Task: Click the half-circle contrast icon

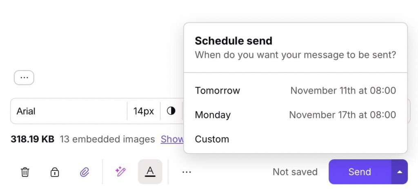Action: (171, 111)
